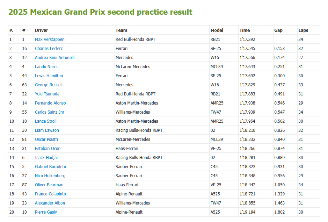
Task: Click the Time column header
Action: pyautogui.click(x=245, y=30)
